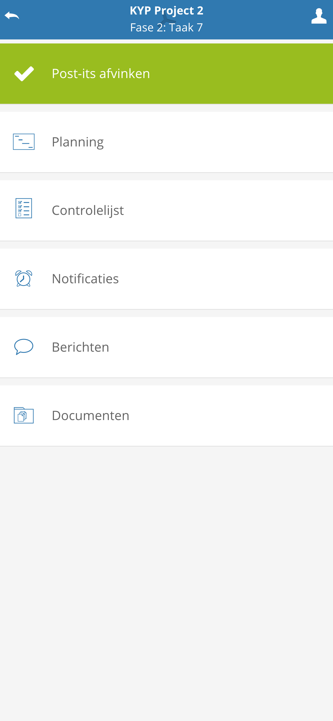Open the Documenten text entry

[x=90, y=415]
